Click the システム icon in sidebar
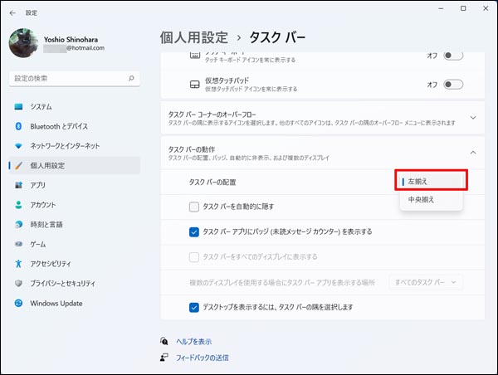Viewport: 498px width, 375px height. point(18,107)
